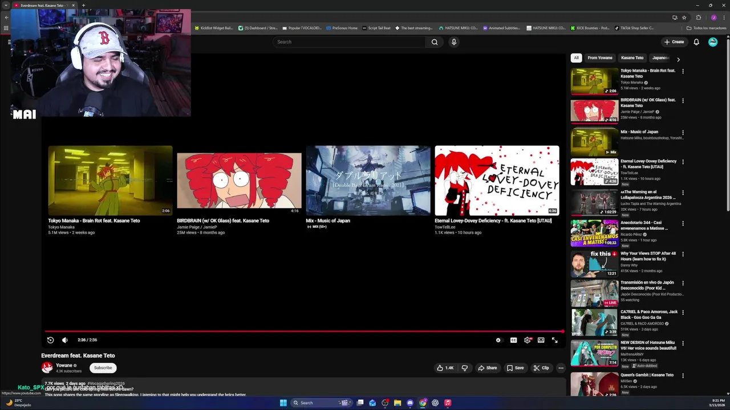Open File Explorer from taskbar

[x=398, y=403]
